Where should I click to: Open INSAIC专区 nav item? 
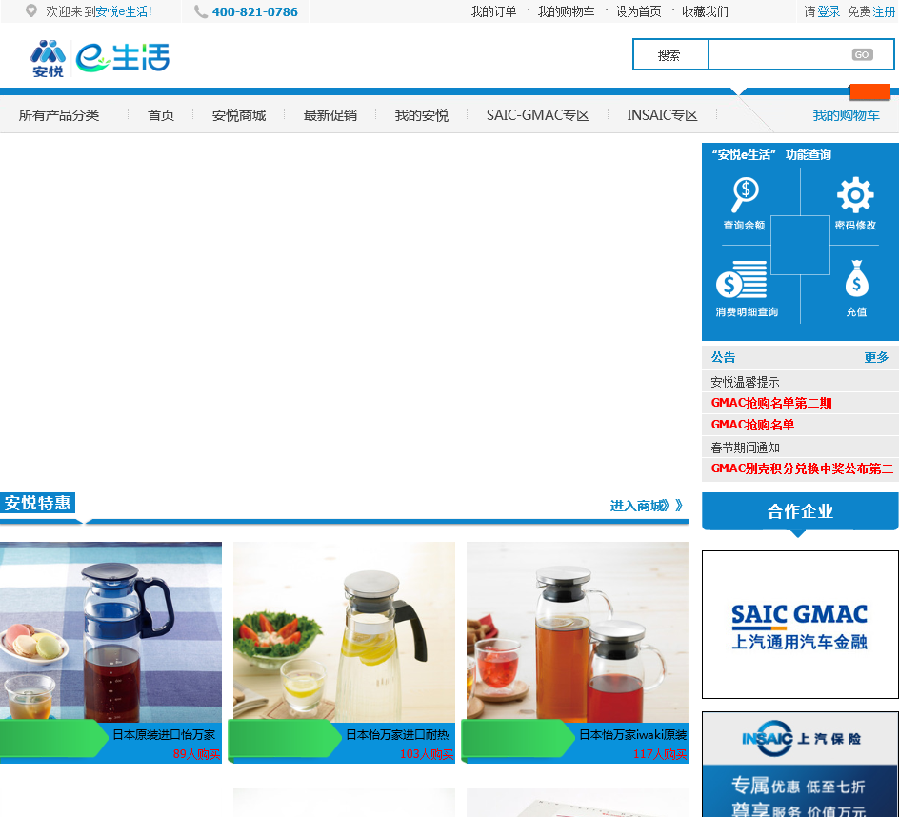click(662, 115)
